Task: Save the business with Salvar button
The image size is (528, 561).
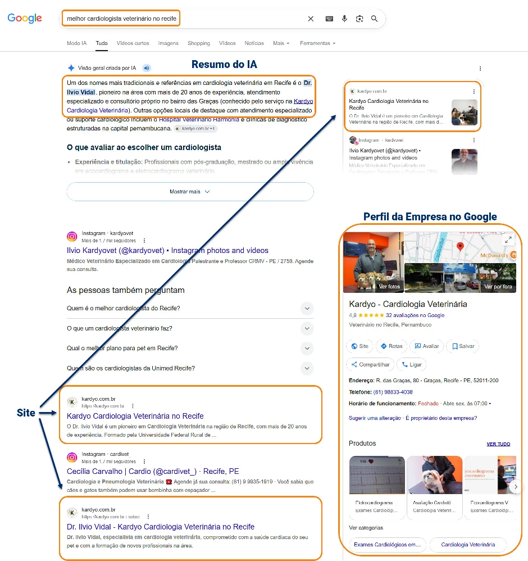Action: [x=463, y=346]
